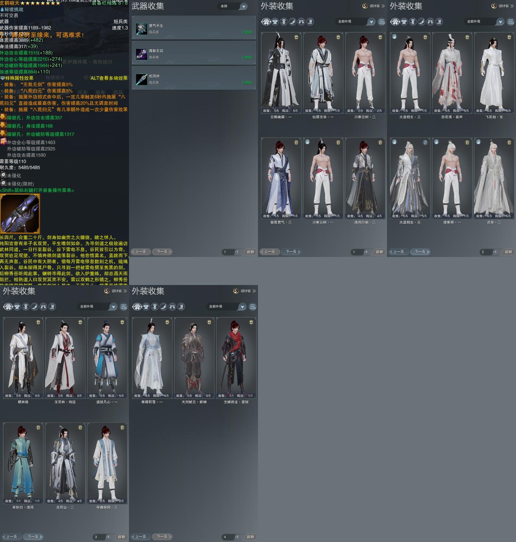Click 上一页 in the 武器收集 panel
Viewport: 516px width, 542px height.
[x=140, y=252]
